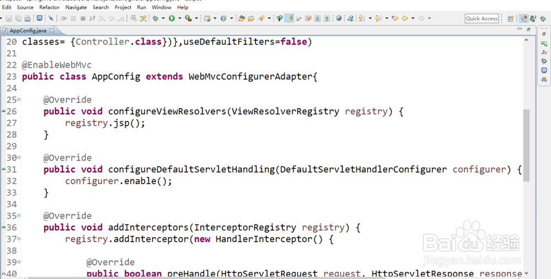Click Open Perspective icon
This screenshot has width=551, height=279.
coord(511,19)
